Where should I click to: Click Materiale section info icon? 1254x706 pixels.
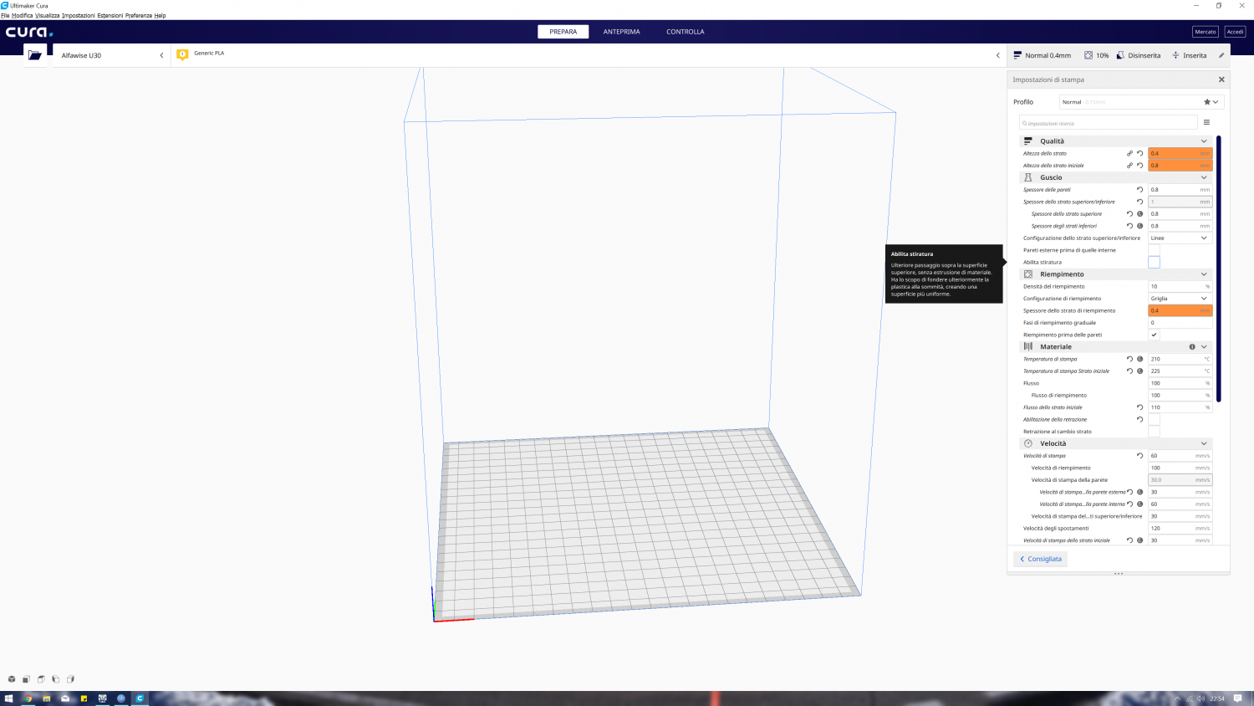click(x=1192, y=346)
